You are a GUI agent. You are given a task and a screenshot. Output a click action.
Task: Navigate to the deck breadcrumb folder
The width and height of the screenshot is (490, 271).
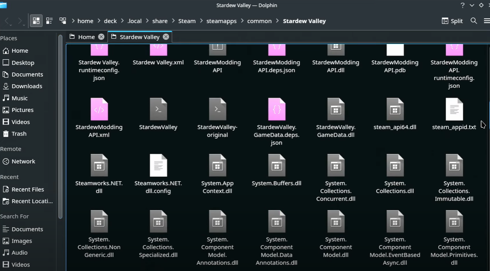click(x=110, y=21)
